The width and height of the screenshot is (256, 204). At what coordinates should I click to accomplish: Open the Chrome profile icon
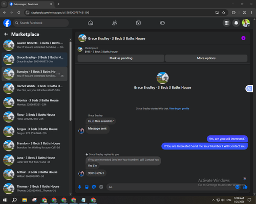(244, 13)
